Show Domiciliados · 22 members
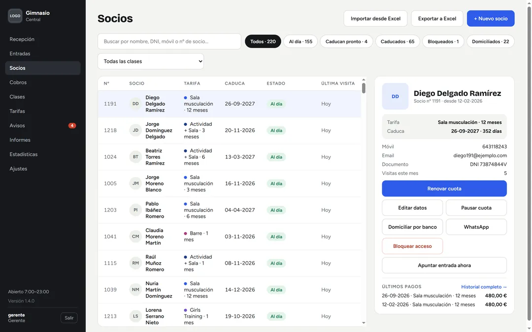 (490, 41)
